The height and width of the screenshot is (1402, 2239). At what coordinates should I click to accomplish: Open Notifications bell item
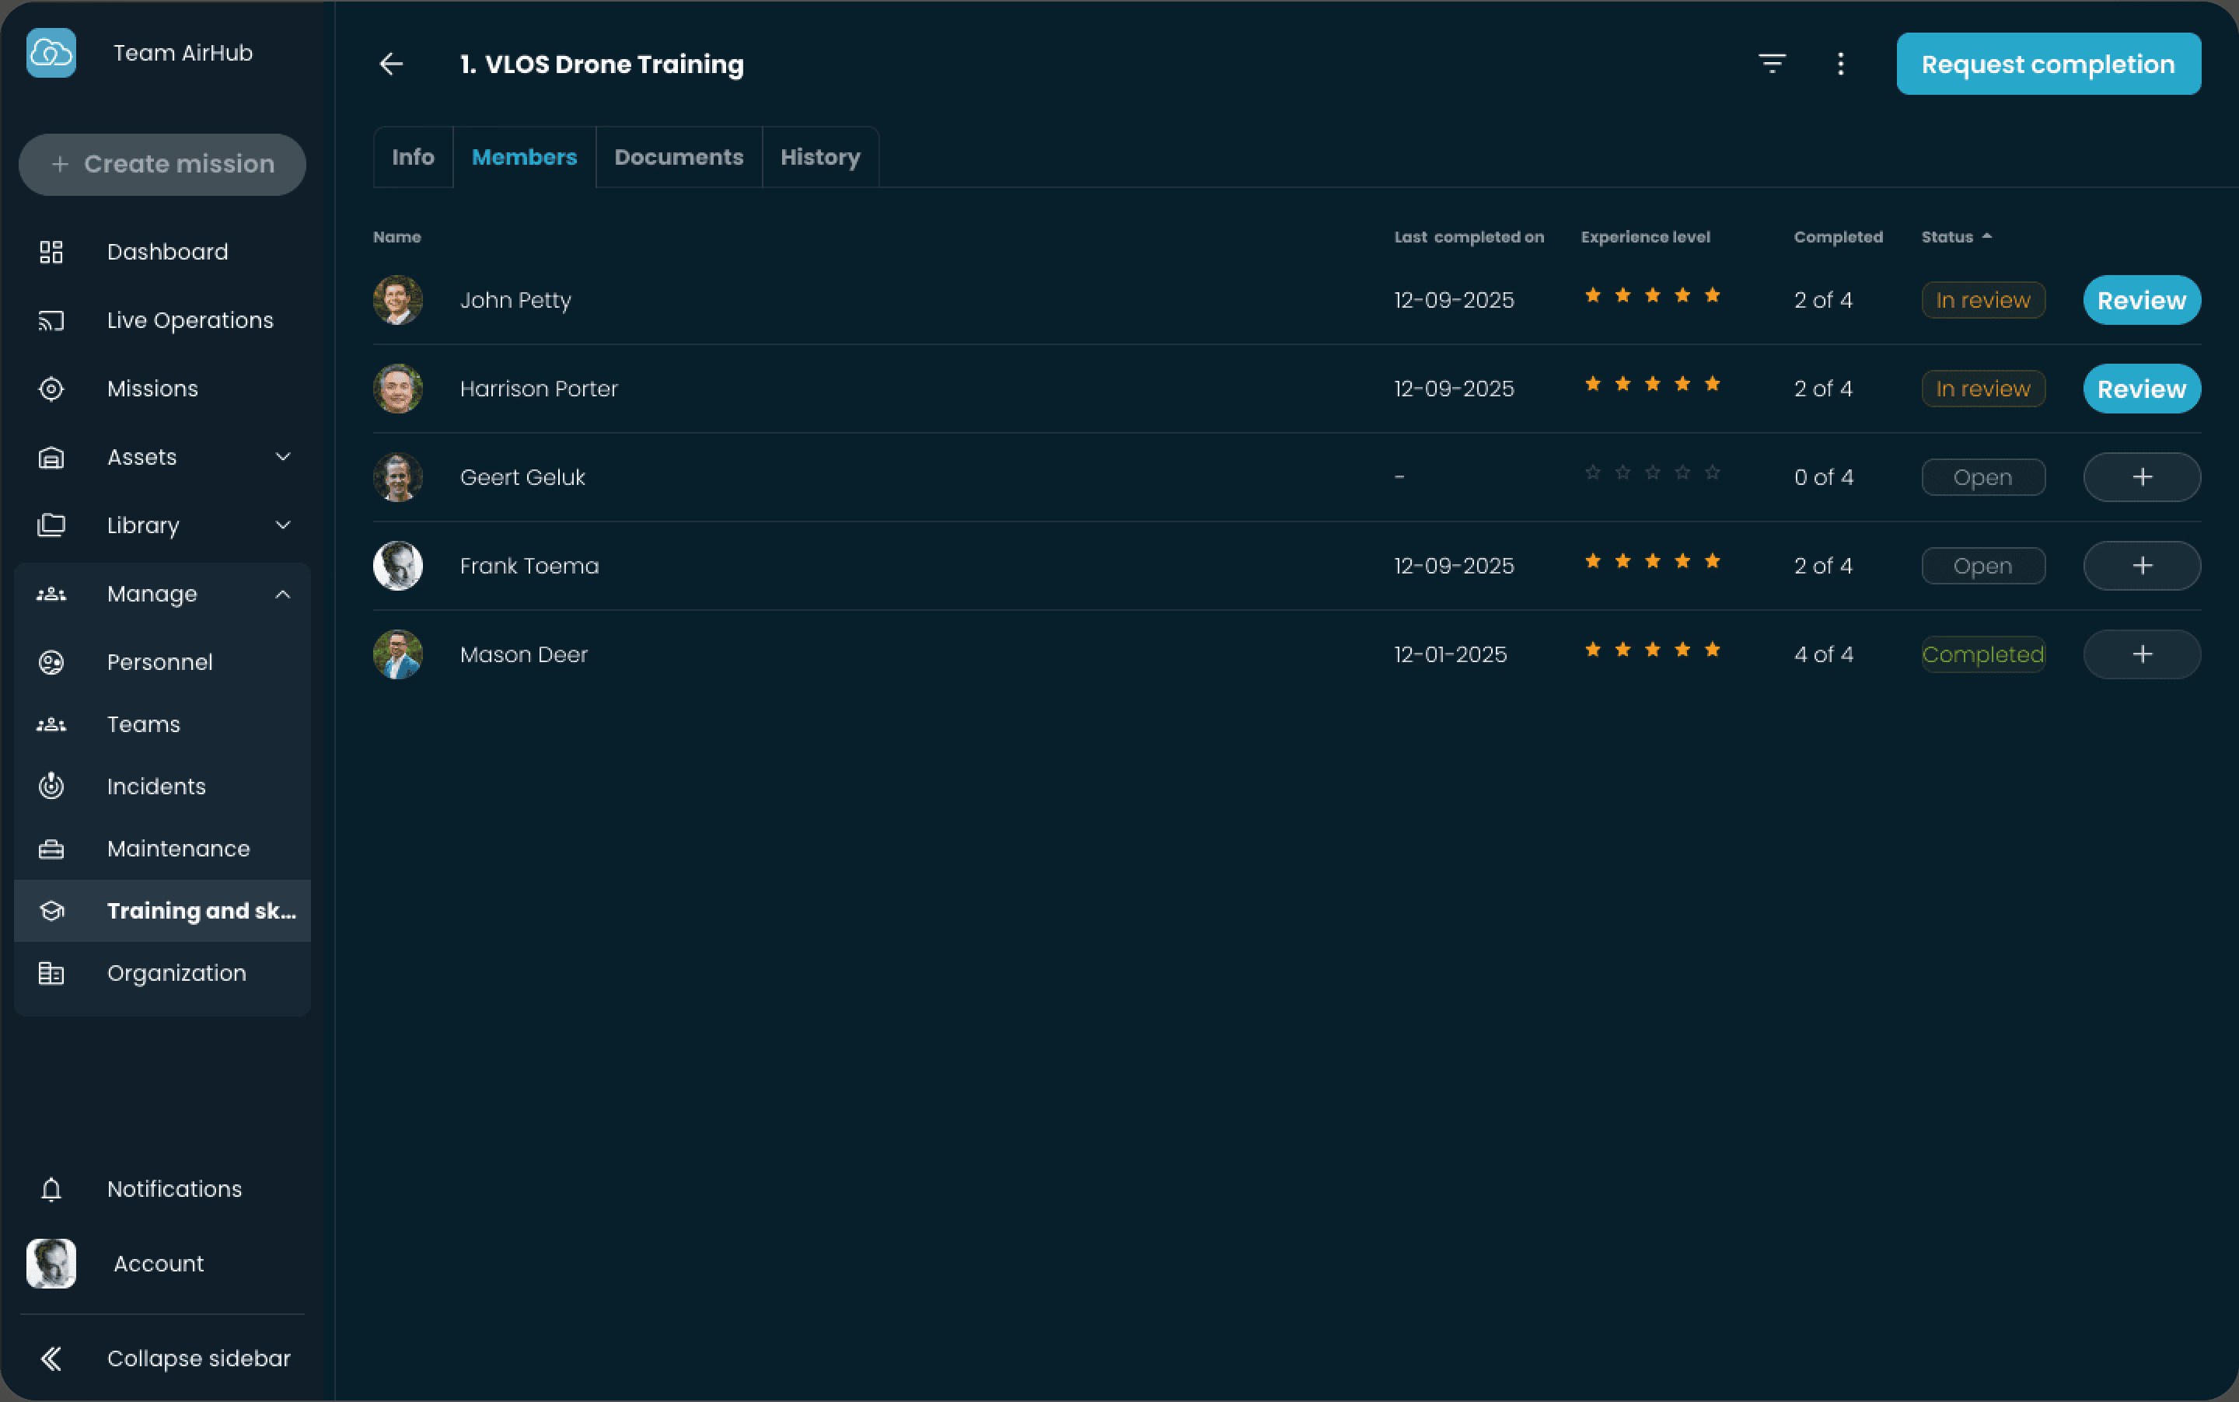point(173,1189)
